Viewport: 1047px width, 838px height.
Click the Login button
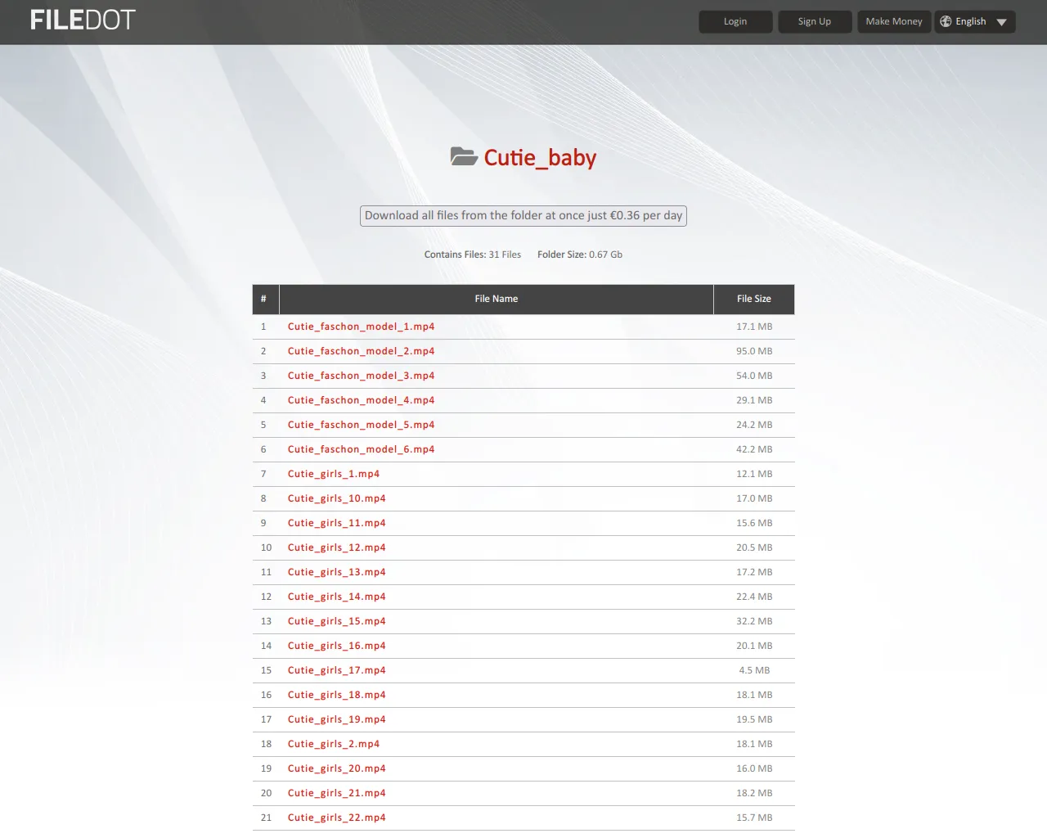(735, 21)
